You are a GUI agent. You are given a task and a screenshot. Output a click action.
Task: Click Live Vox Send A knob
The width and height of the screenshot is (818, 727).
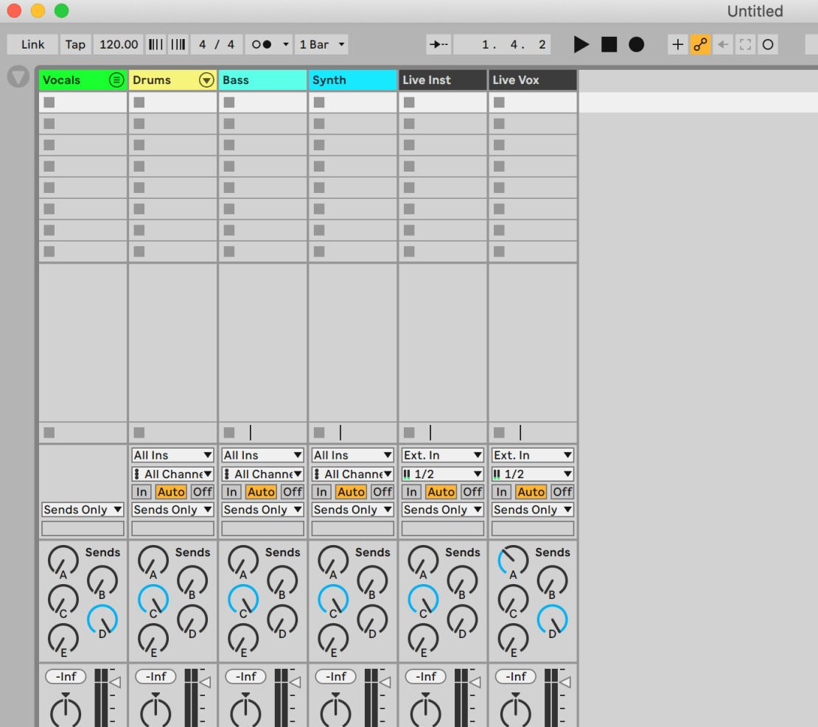514,562
